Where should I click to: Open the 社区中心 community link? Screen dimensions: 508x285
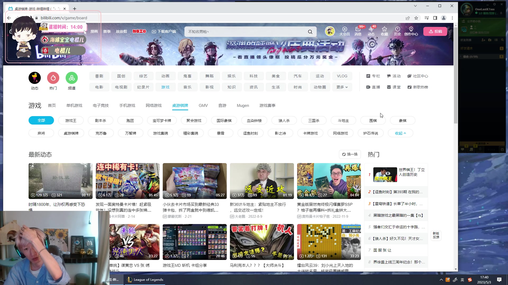(x=418, y=76)
